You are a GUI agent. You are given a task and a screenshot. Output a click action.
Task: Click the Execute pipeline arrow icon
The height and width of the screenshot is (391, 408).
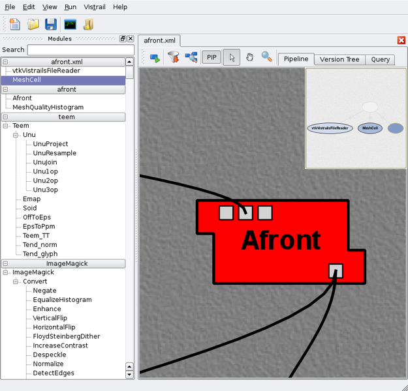coord(155,57)
